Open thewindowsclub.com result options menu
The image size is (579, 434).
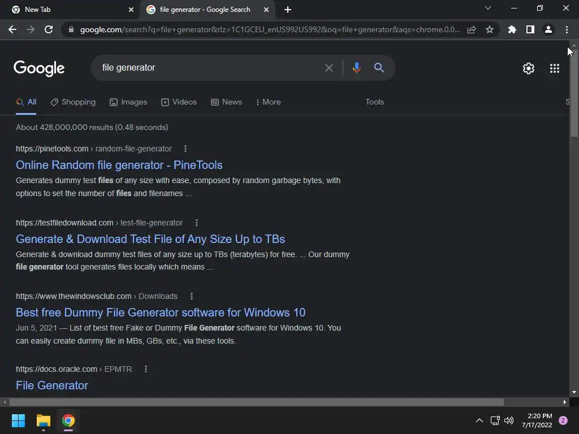tap(191, 296)
